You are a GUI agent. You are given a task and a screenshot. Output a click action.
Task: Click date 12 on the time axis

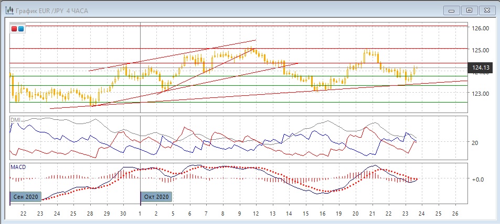[256, 214]
